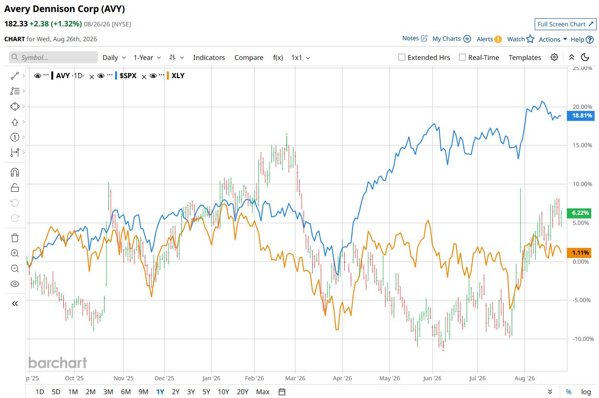Open the Daily frequency dropdown
The image size is (599, 398).
pos(114,57)
